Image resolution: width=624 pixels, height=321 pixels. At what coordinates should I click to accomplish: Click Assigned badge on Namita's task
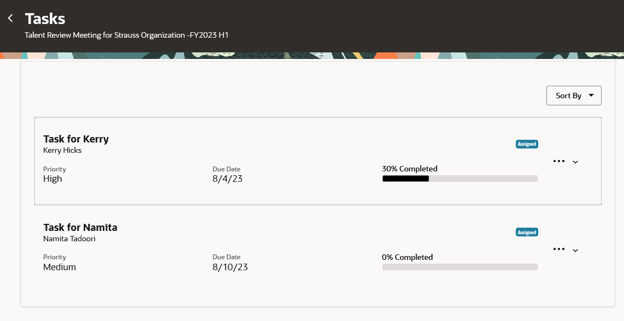pos(527,233)
